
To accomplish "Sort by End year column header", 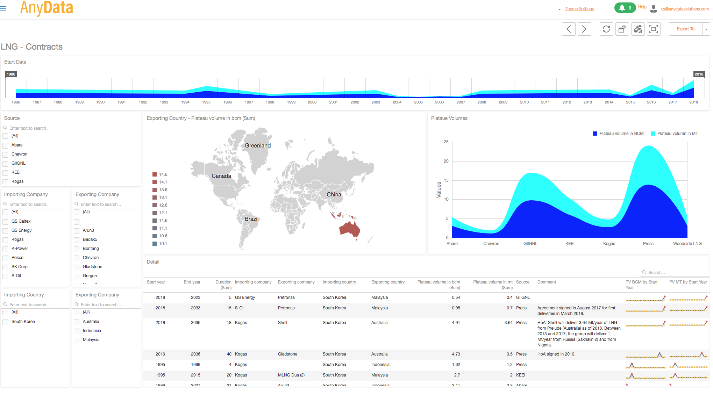I will 192,282.
